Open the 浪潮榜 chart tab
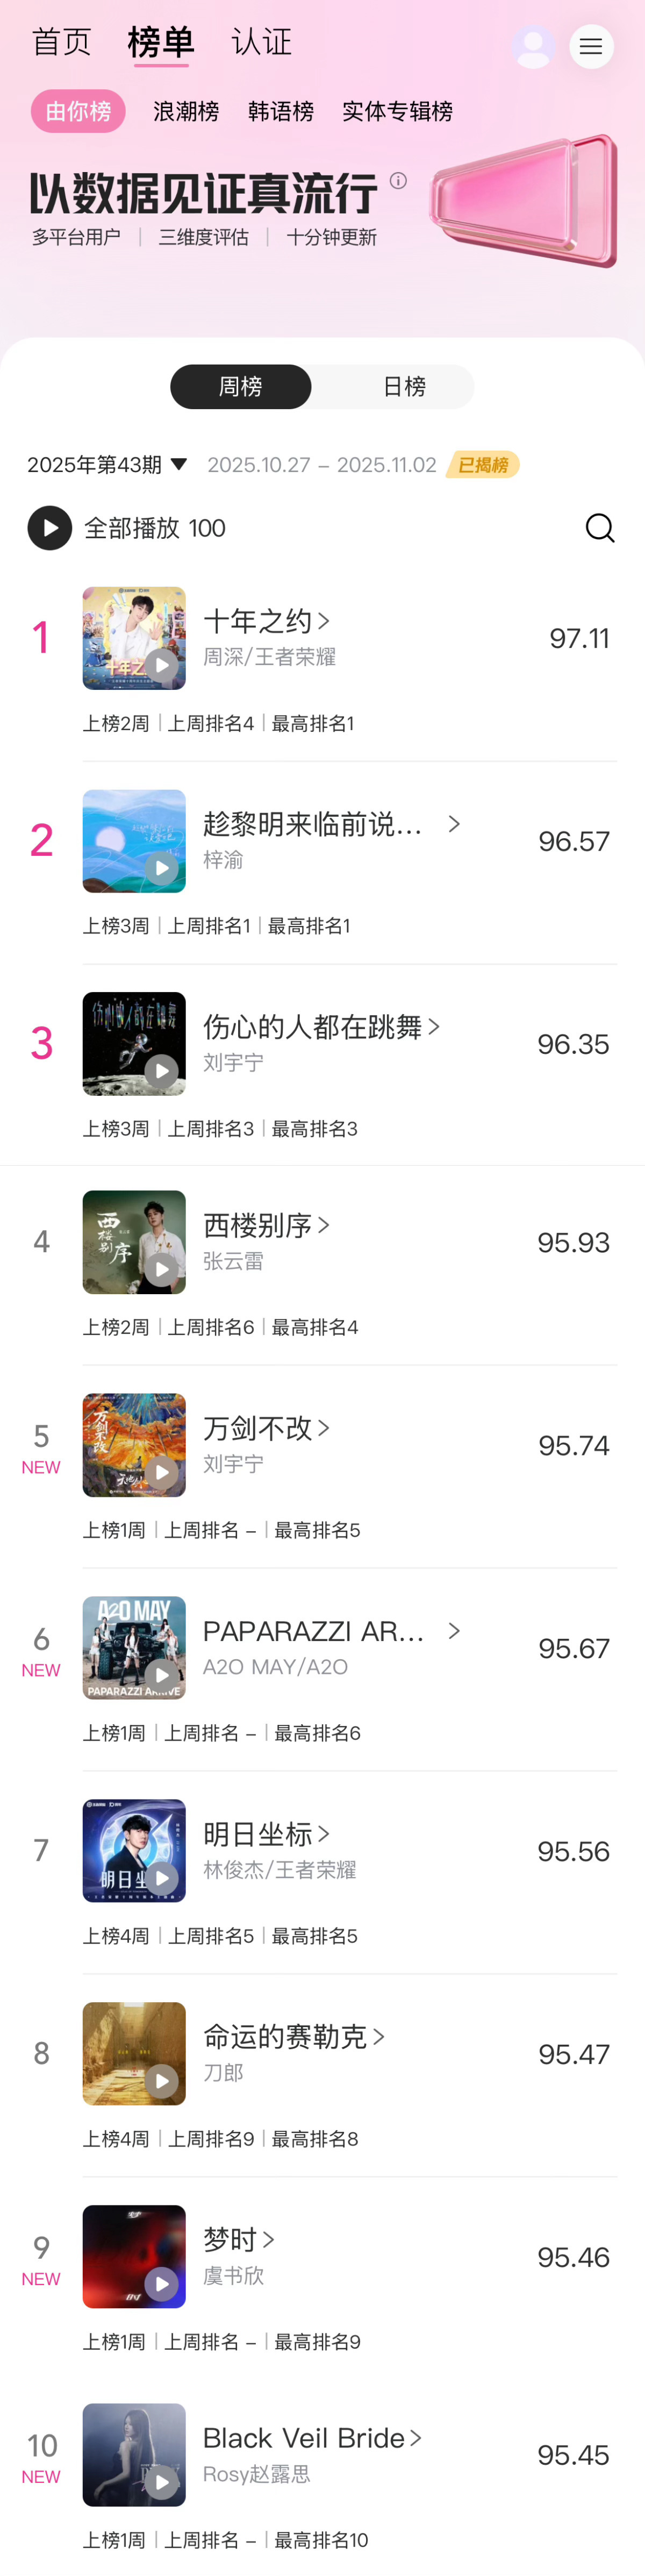645x2576 pixels. click(x=185, y=111)
